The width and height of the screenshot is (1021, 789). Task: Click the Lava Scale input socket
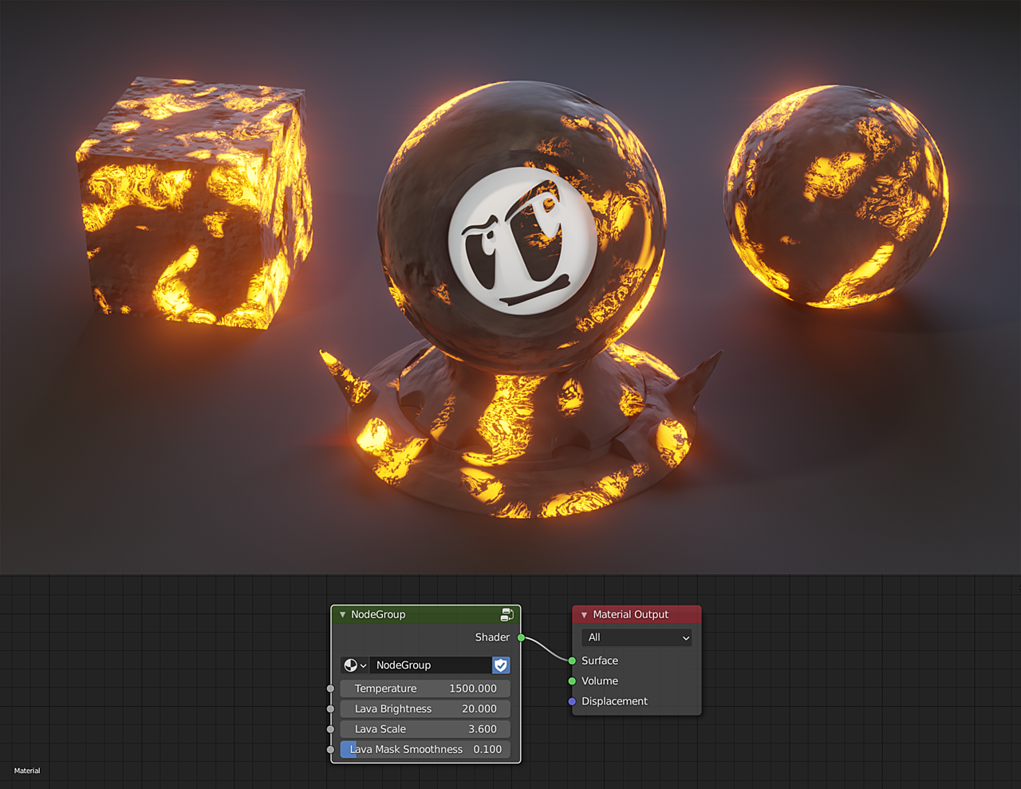coord(331,729)
